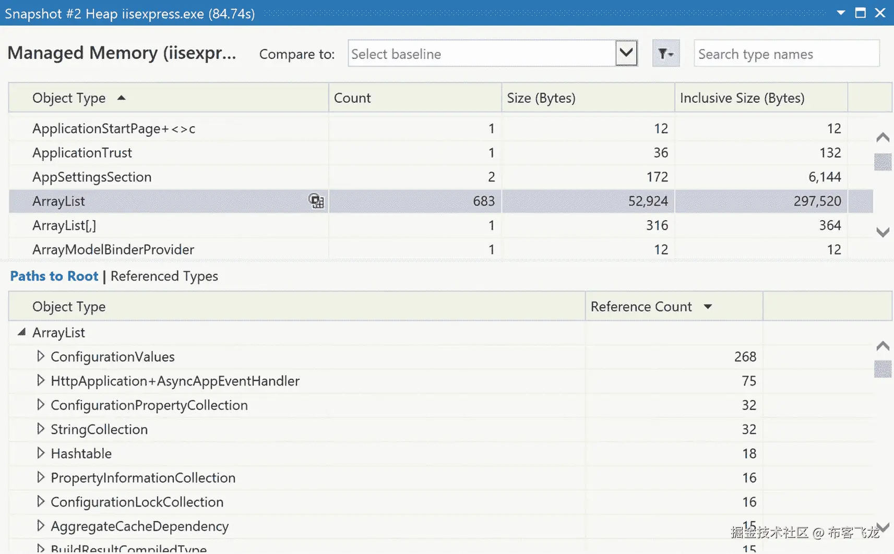
Task: Click the Compare to label
Action: click(297, 54)
